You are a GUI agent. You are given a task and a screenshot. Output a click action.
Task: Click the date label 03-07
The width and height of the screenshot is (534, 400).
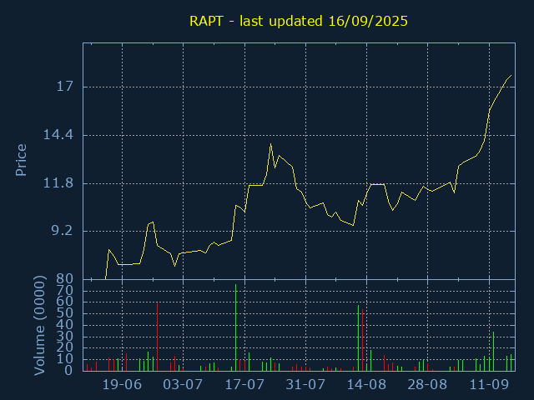(x=183, y=385)
